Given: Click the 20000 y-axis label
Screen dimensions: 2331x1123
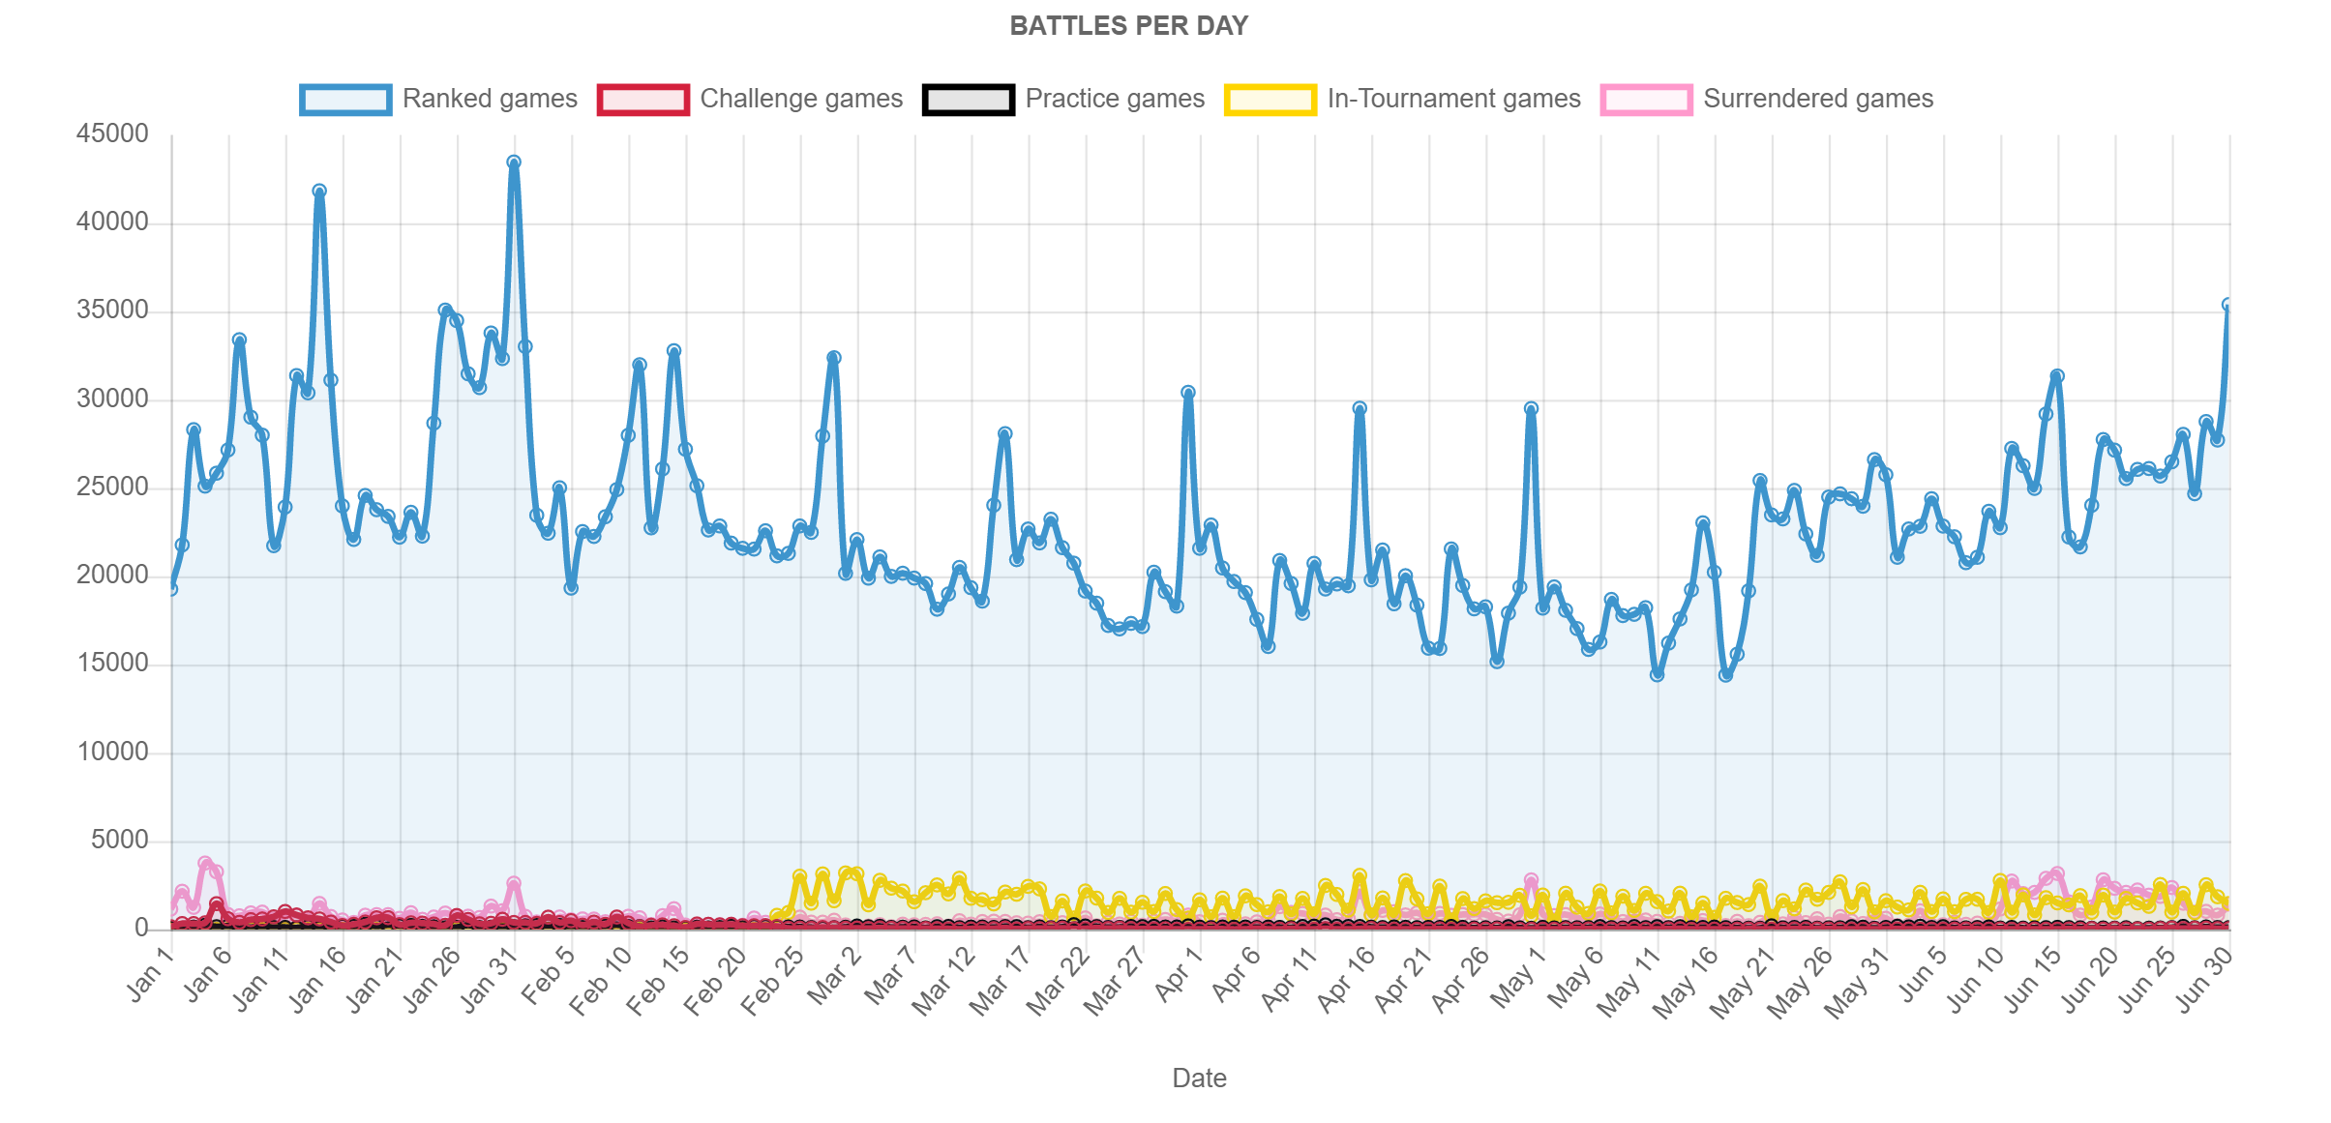Looking at the screenshot, I should click(112, 575).
